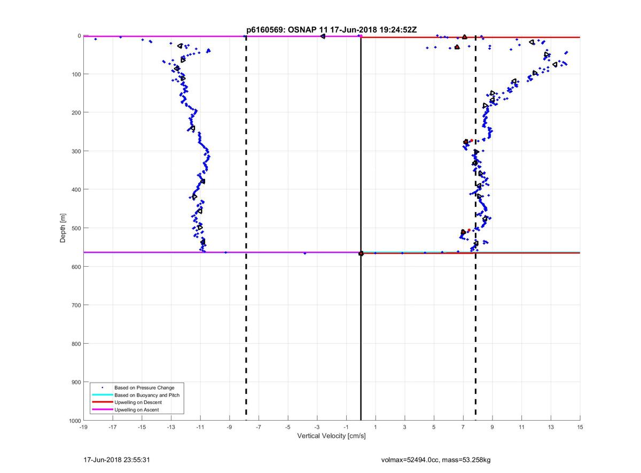Click the magenta line sample in the legend

[102, 410]
